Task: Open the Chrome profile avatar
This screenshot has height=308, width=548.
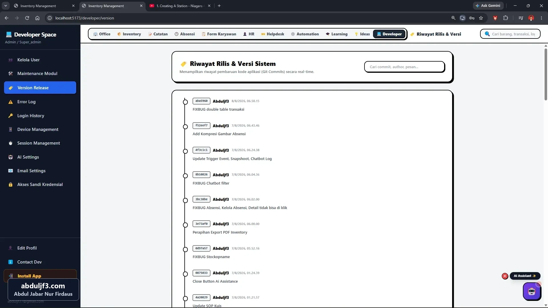Action: tap(531, 18)
